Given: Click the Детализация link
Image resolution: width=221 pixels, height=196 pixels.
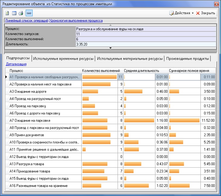Looking at the screenshot, I should point(16,64).
